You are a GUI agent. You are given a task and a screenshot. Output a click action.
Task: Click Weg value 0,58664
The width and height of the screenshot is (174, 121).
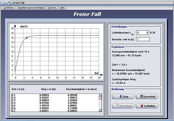coord(44,100)
